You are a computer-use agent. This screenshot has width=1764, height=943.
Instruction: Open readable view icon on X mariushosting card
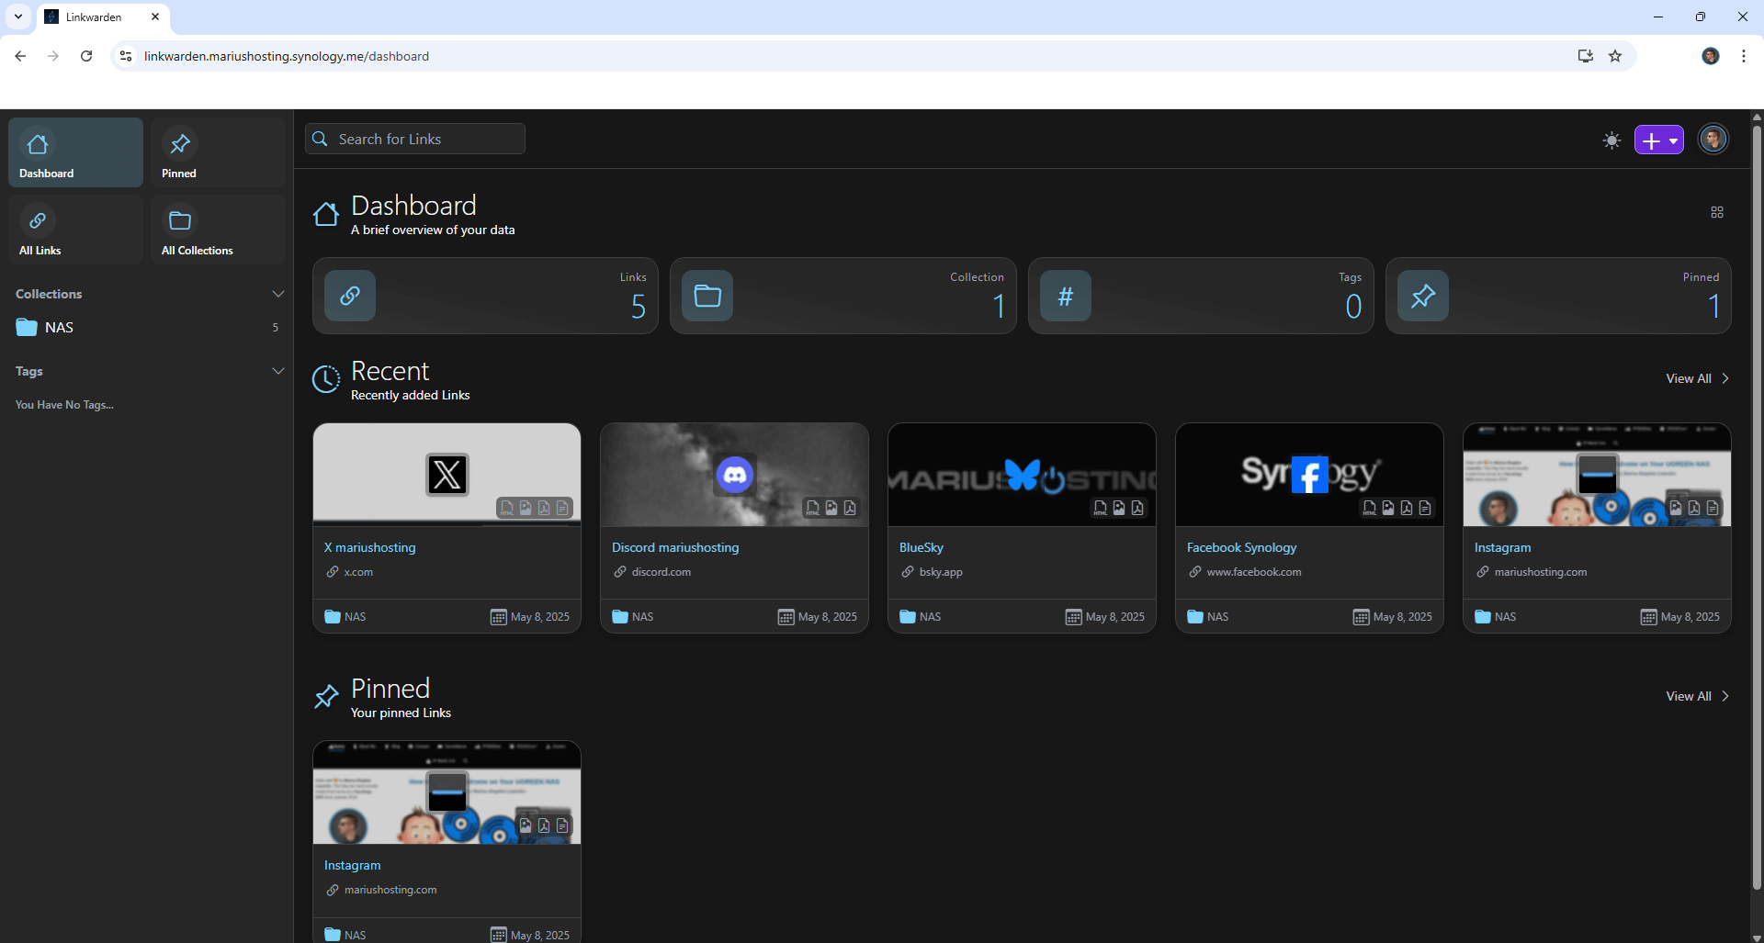562,508
